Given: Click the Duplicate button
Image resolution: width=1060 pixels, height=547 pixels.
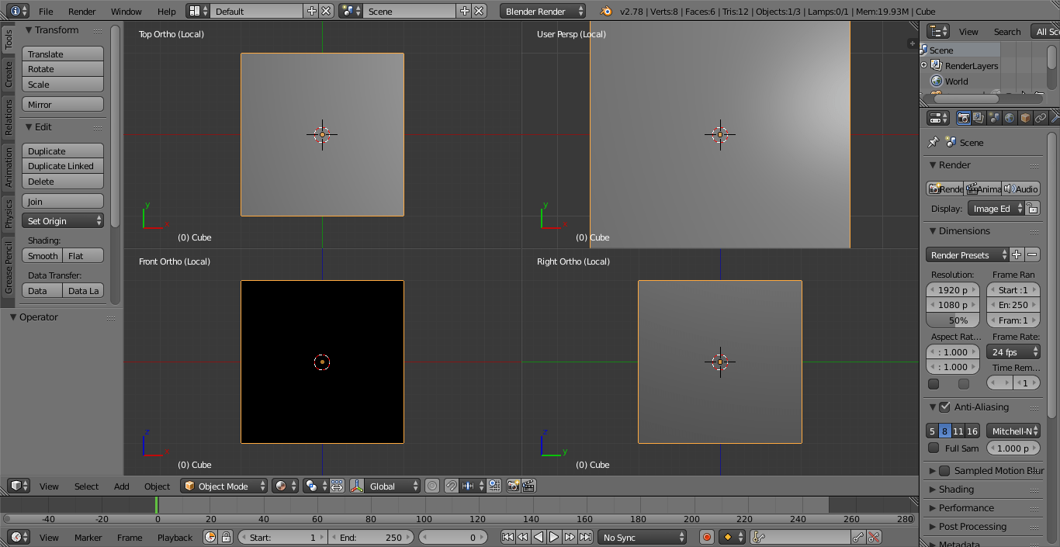Looking at the screenshot, I should [x=62, y=150].
